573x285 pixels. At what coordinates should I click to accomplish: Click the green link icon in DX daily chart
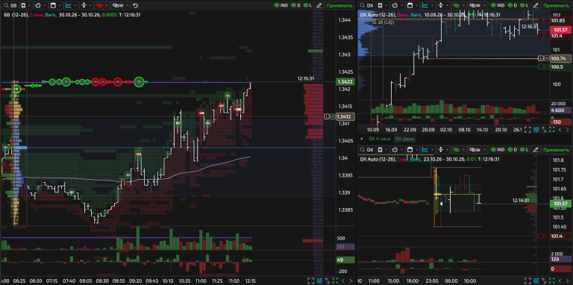[x=456, y=5]
